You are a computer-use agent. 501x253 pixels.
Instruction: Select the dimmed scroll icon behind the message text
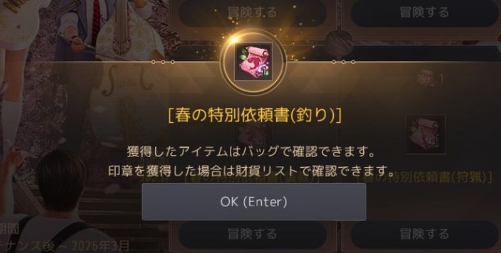[254, 135]
